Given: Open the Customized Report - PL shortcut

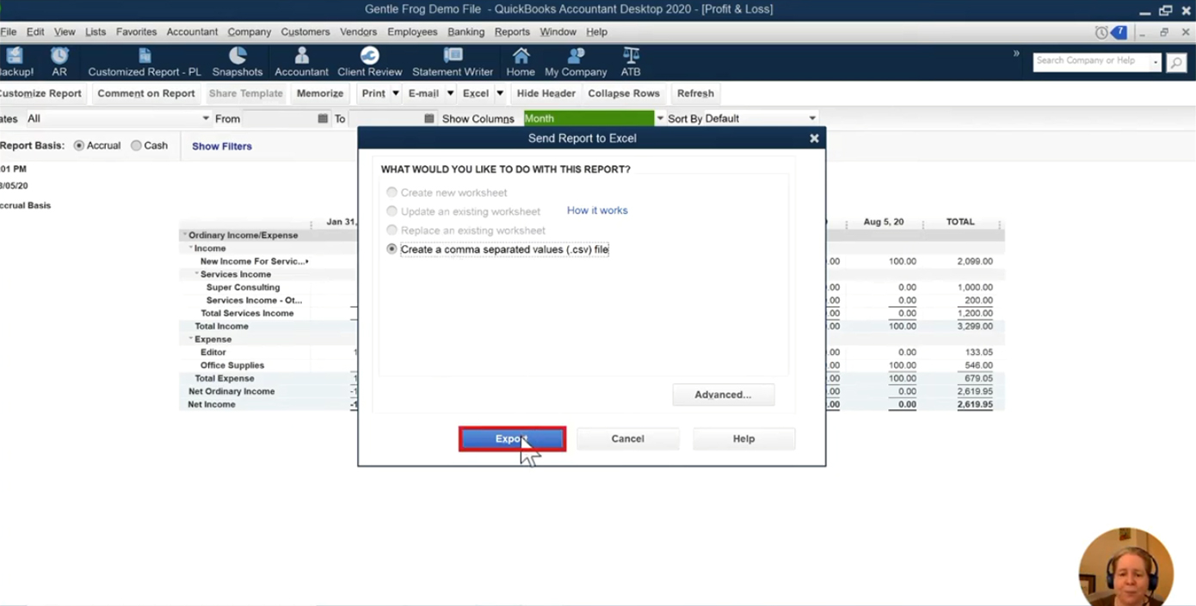Looking at the screenshot, I should point(145,62).
